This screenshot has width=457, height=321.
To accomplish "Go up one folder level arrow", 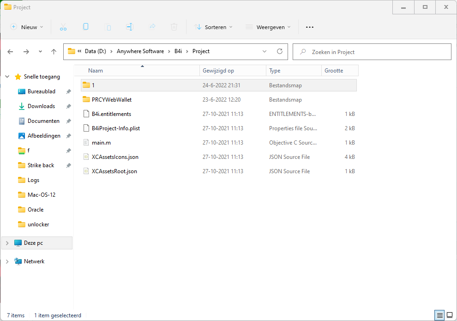I will pyautogui.click(x=54, y=52).
